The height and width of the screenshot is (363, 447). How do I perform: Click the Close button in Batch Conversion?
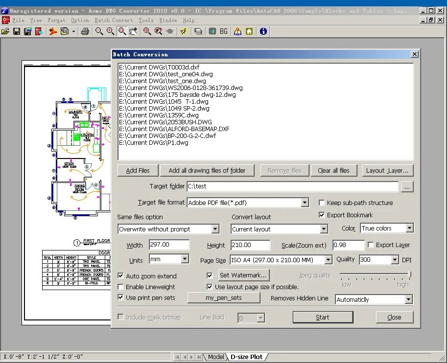(395, 317)
